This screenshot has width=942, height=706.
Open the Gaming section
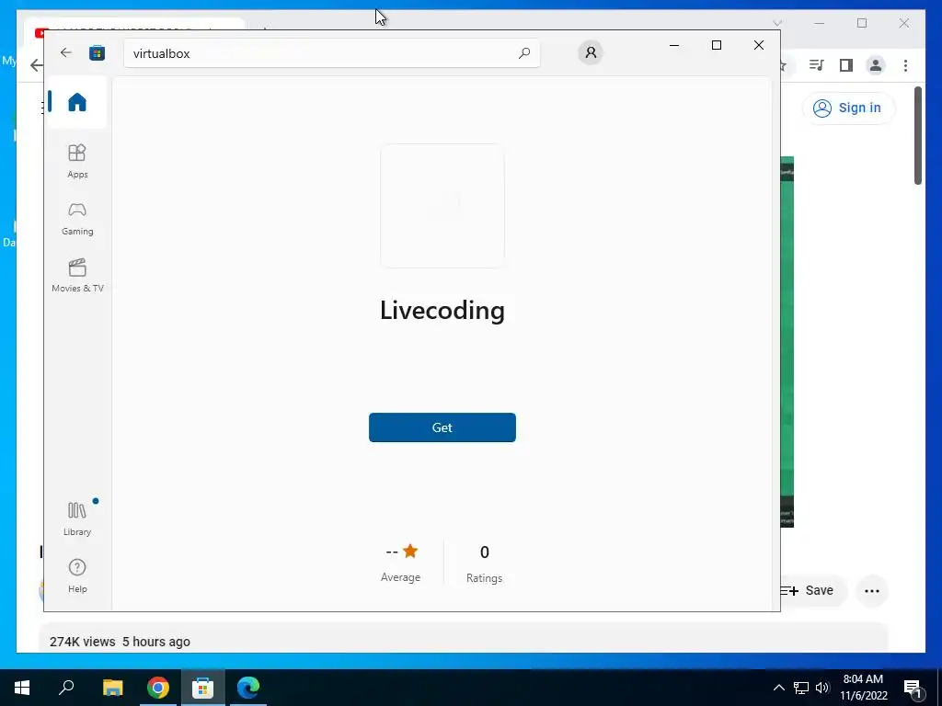click(x=77, y=219)
